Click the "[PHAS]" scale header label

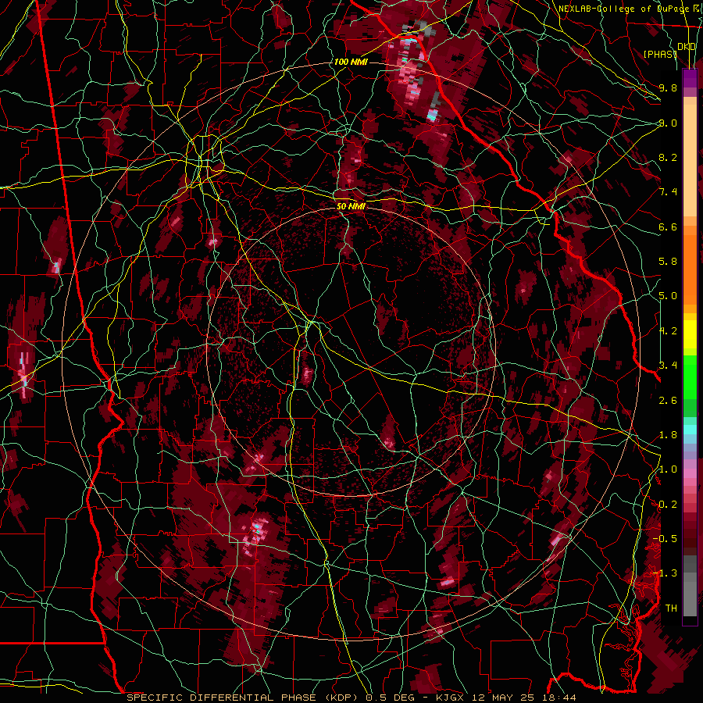pyautogui.click(x=660, y=54)
